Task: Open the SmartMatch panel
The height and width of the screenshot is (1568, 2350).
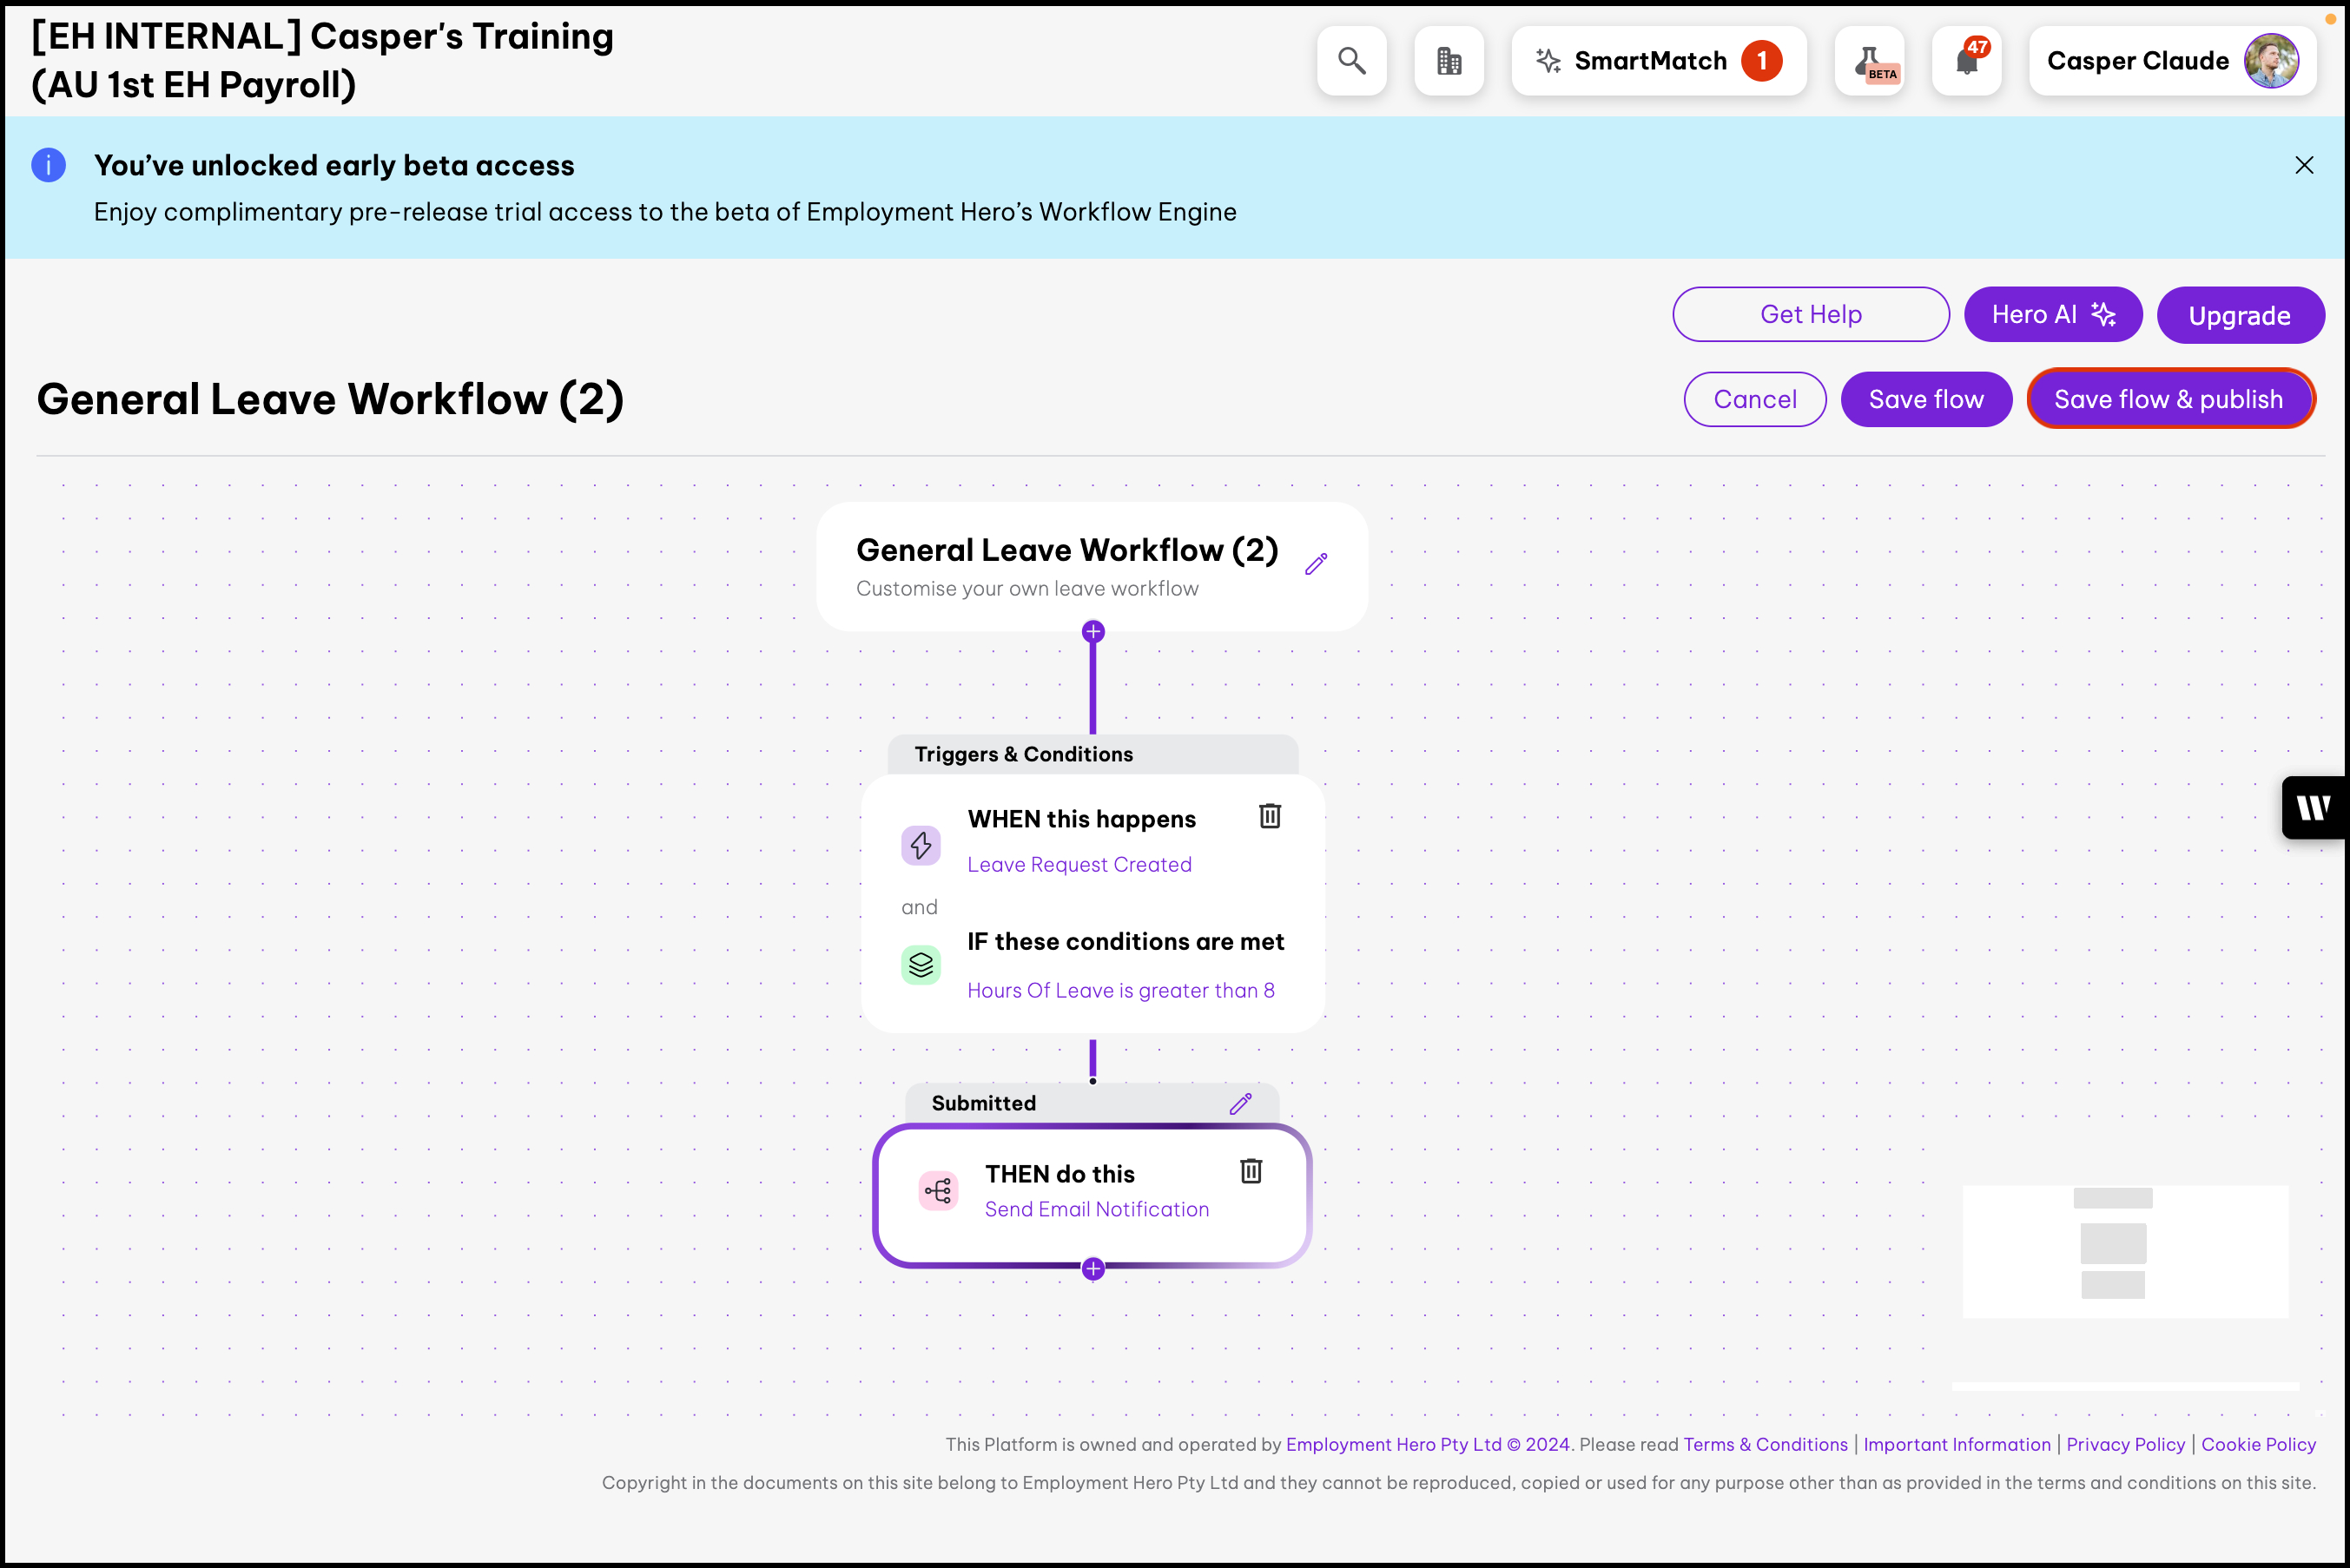Action: point(1658,61)
